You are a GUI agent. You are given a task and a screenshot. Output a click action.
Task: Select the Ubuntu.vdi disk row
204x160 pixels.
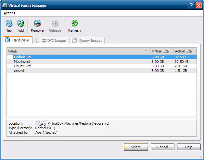click(102, 66)
